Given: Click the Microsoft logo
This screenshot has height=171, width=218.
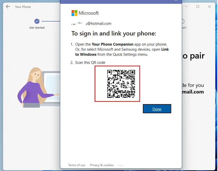Looking at the screenshot, I should 85,13.
